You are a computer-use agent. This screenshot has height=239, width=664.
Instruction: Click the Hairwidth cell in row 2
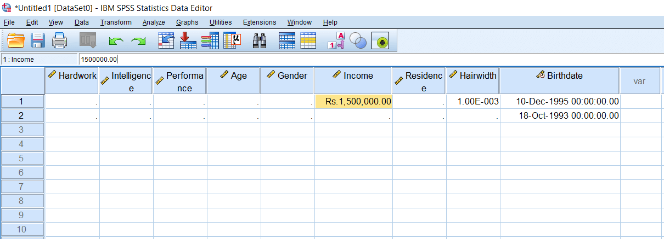pos(473,115)
